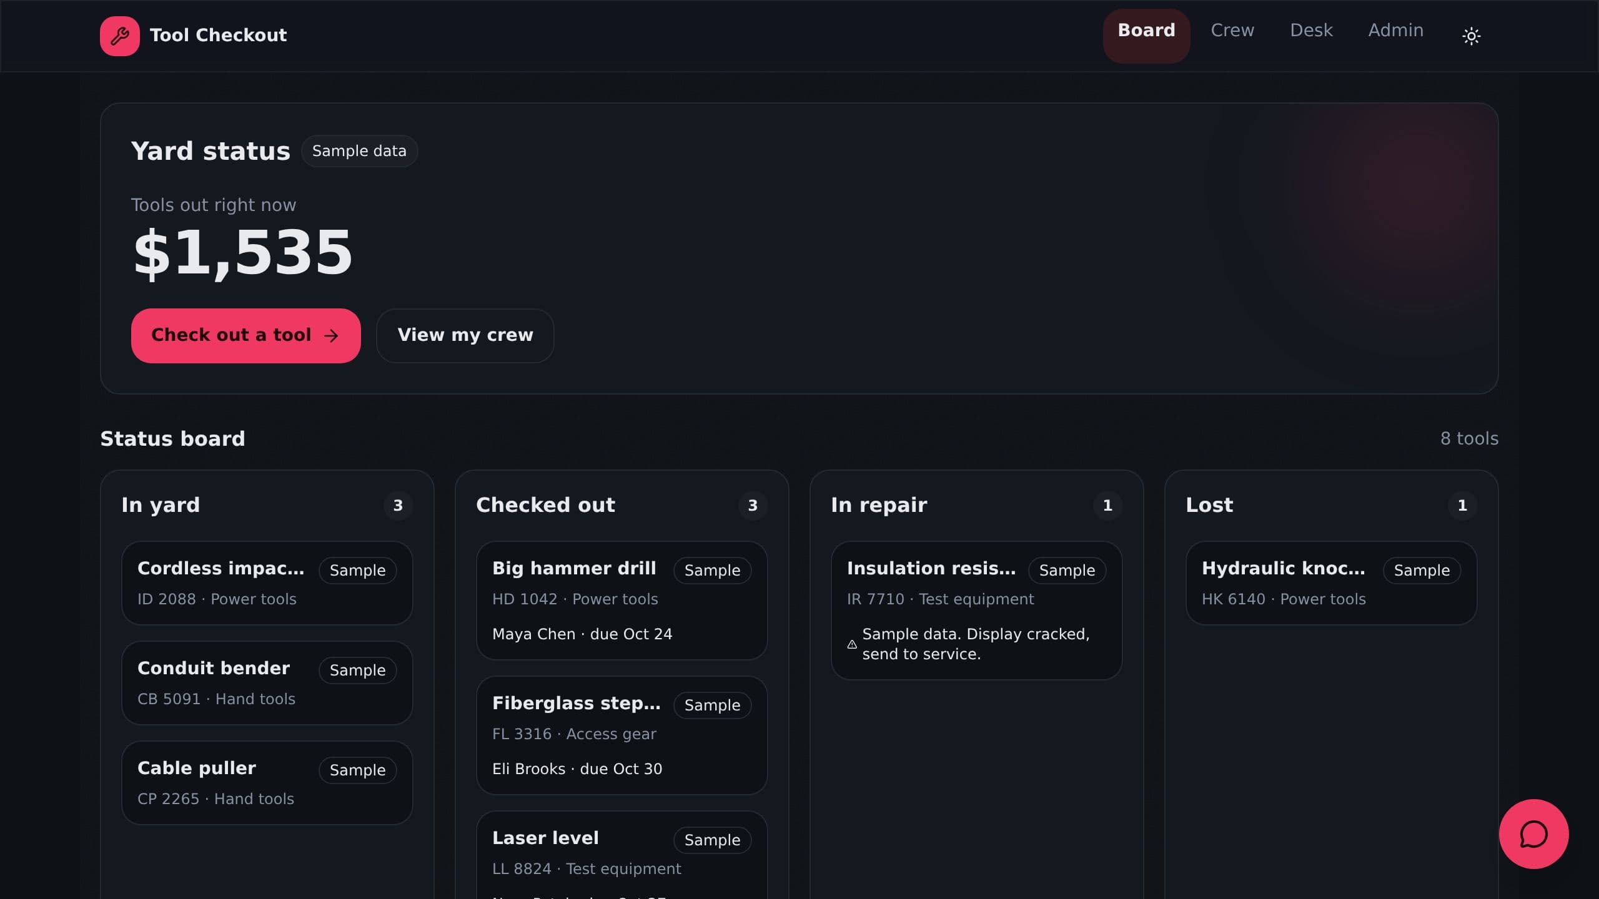Click 'CP 2265 · Hand tools' text
1599x899 pixels.
(x=215, y=799)
